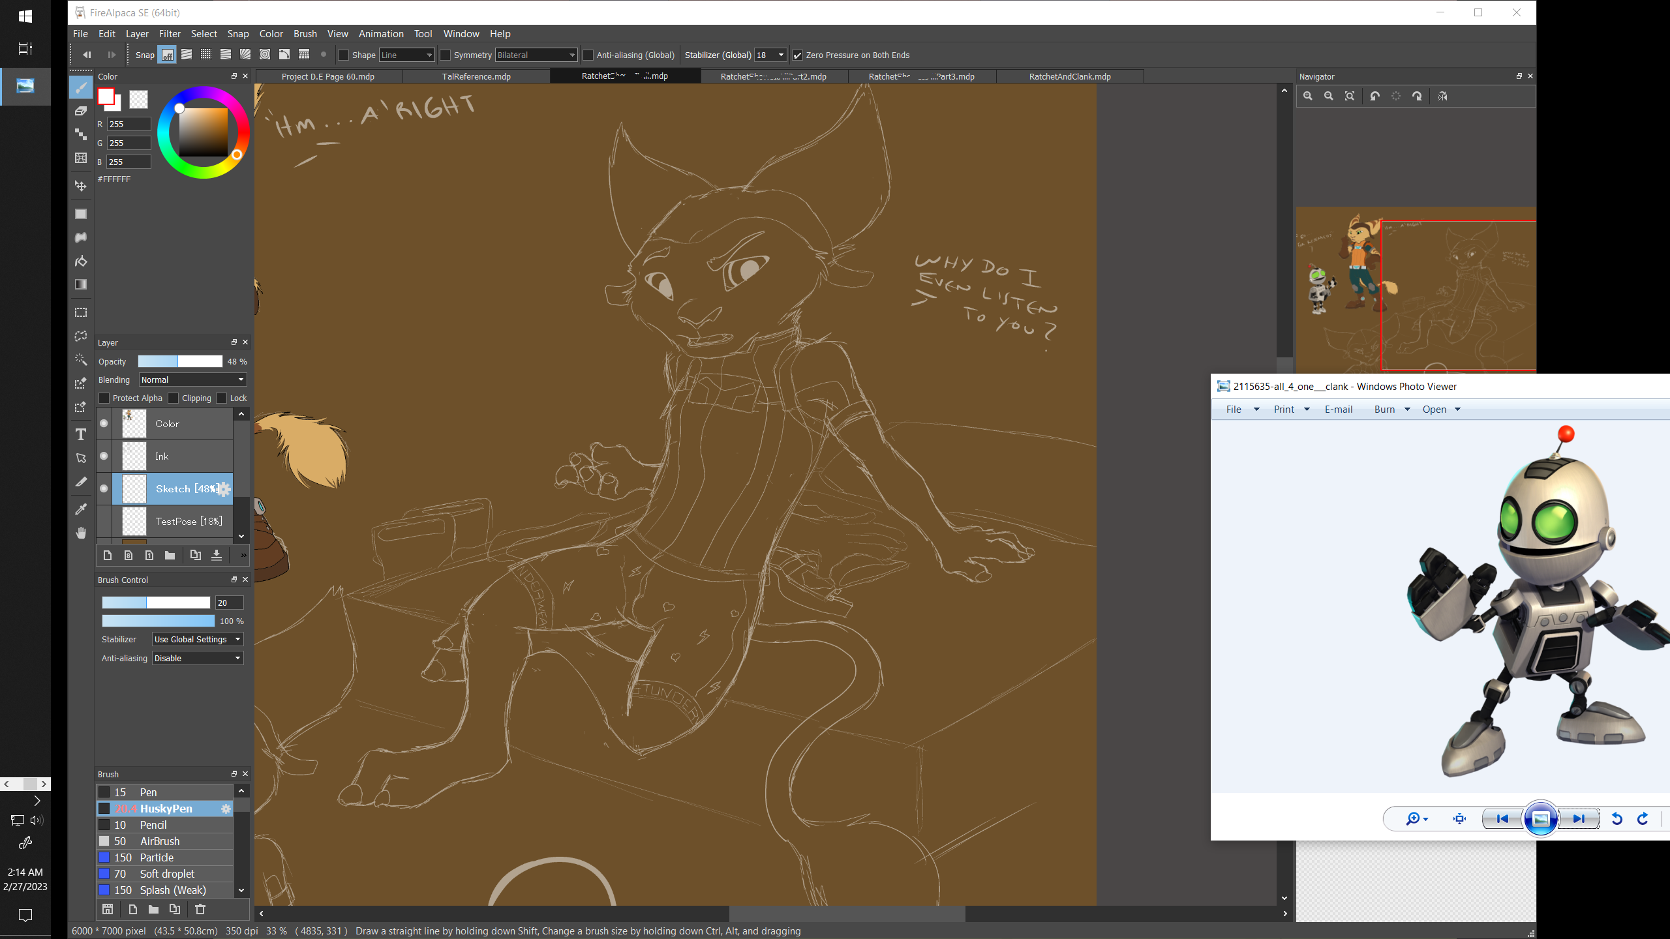Screen dimensions: 1670x939
Task: Expand the Open menu in Photo Viewer
Action: click(1442, 409)
